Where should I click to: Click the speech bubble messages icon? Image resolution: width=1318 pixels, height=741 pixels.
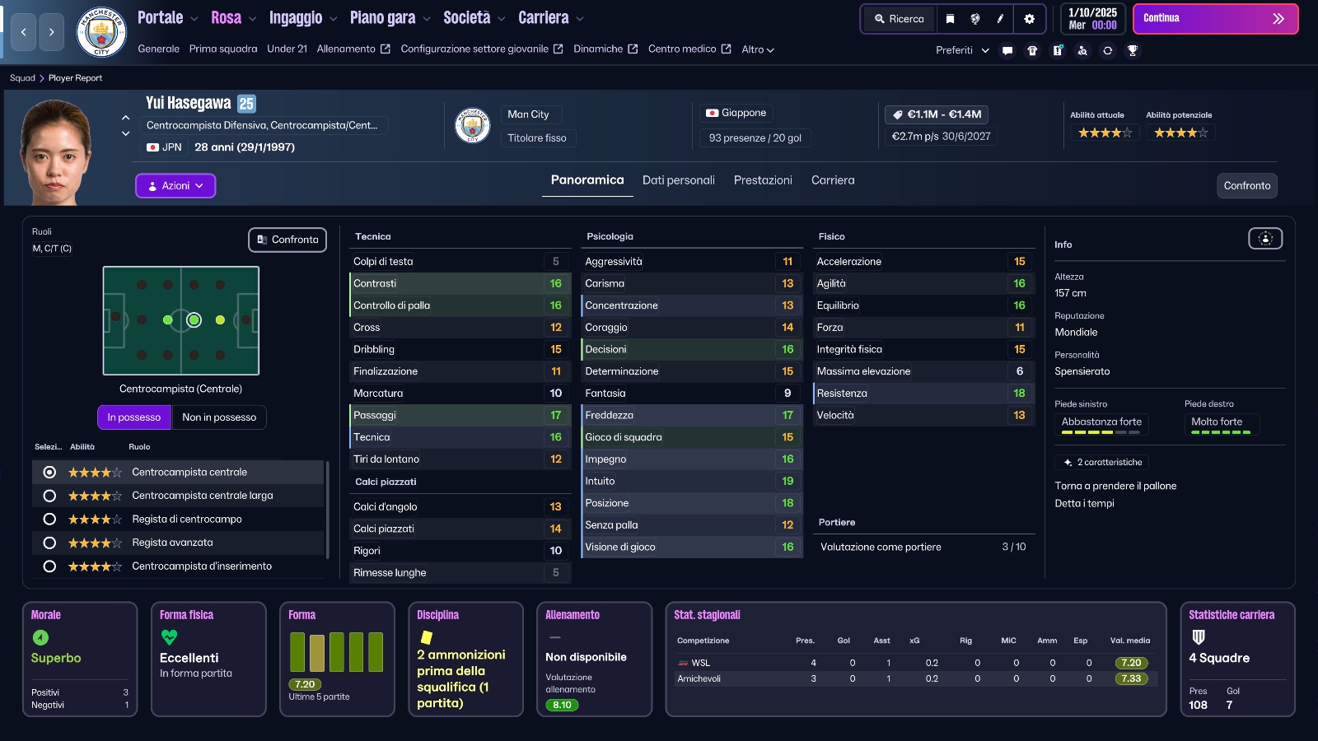[1007, 50]
